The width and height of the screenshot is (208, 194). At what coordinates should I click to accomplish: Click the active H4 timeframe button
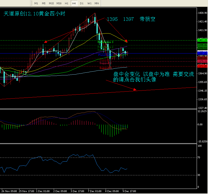pos(74,3)
